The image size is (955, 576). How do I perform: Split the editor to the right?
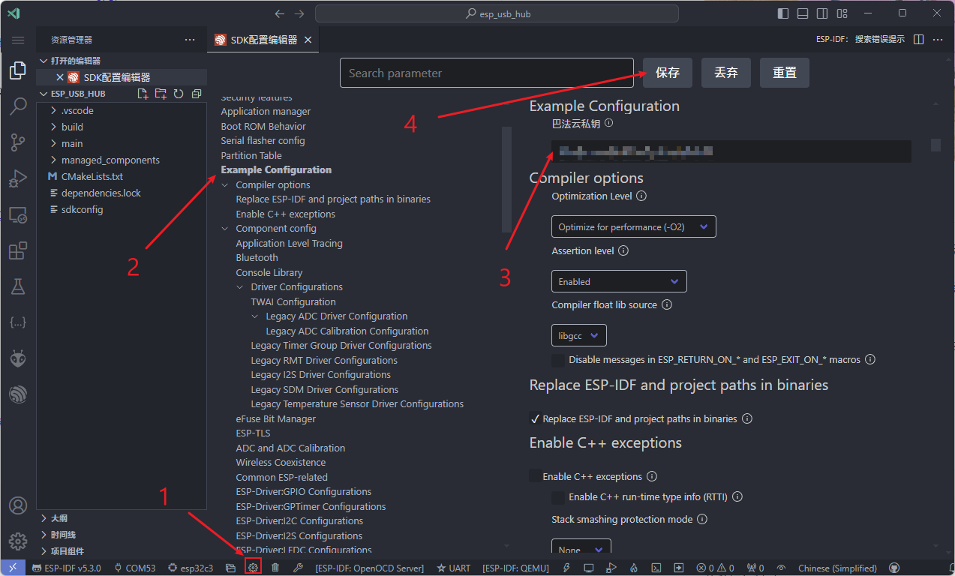coord(918,40)
